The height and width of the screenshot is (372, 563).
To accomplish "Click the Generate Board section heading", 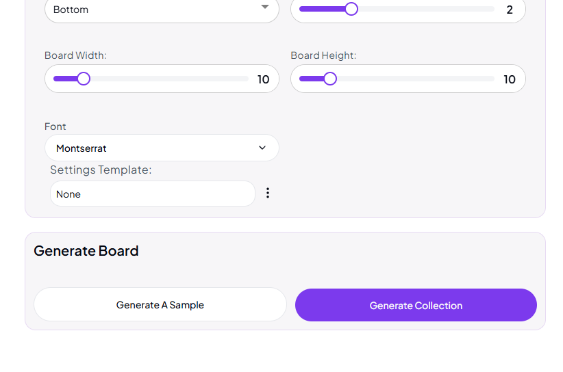I will click(86, 251).
